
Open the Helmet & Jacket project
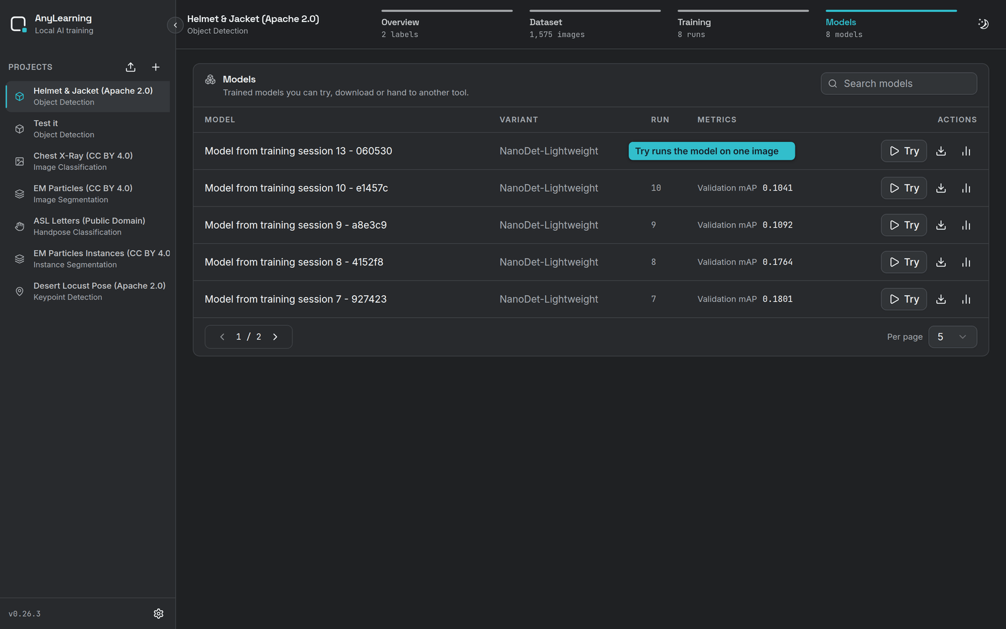[88, 96]
